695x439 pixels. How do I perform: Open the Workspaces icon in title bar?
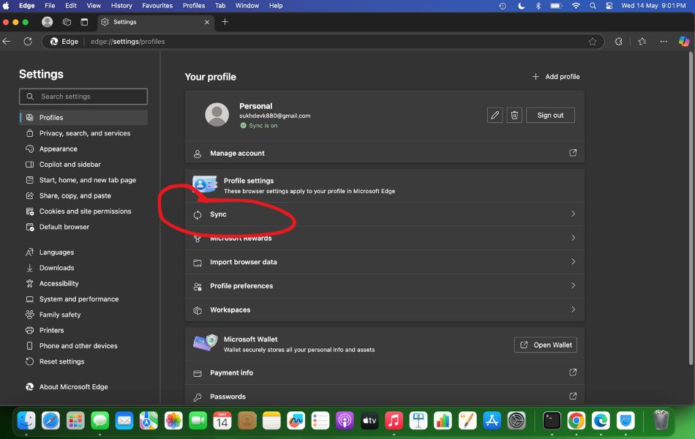(x=67, y=22)
